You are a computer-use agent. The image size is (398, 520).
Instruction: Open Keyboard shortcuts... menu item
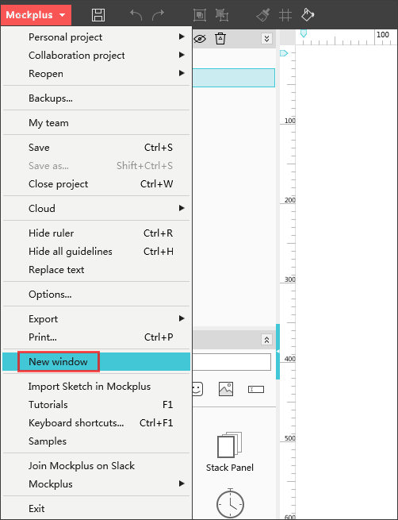[96, 423]
